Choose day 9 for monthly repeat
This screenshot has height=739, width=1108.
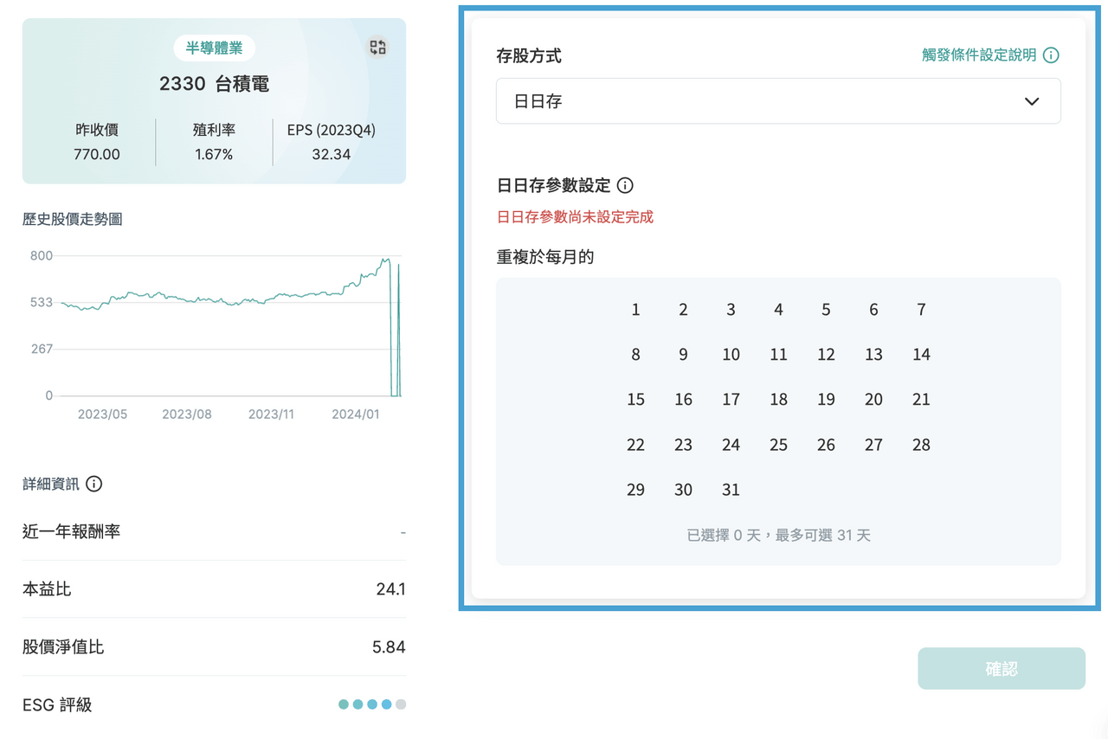point(684,355)
